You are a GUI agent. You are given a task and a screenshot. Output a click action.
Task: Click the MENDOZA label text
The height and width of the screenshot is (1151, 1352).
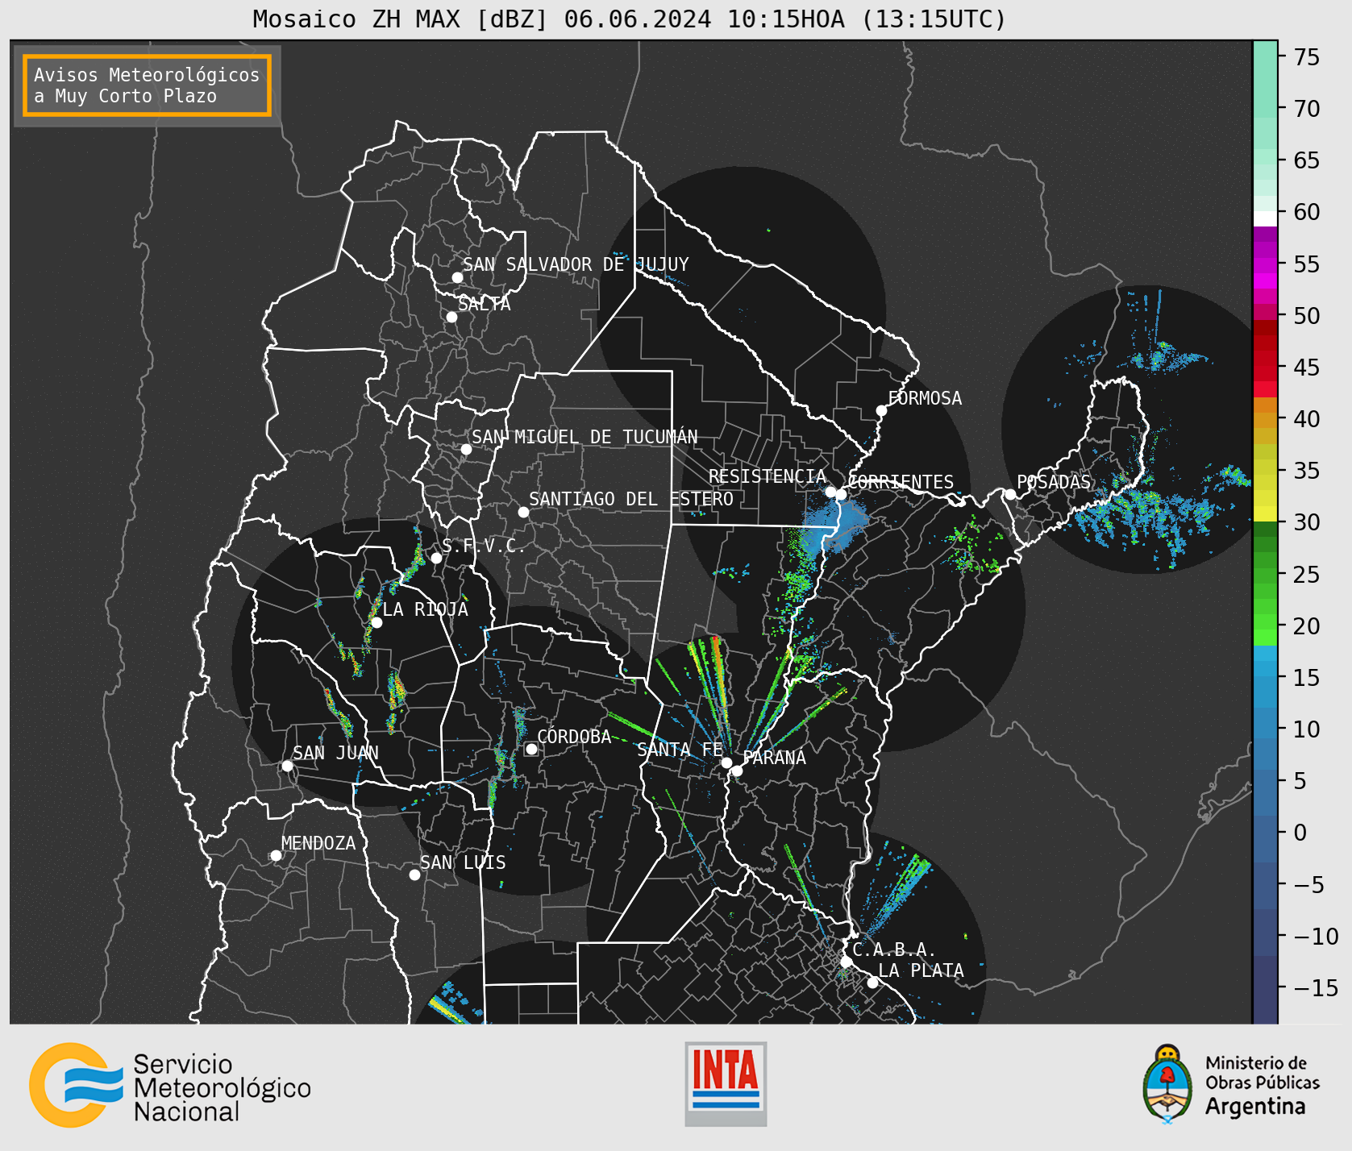pos(318,843)
